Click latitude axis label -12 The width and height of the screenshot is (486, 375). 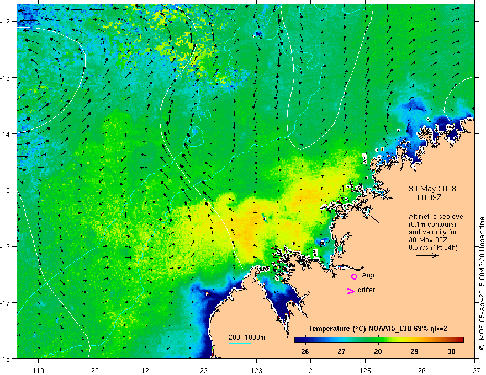pos(6,22)
